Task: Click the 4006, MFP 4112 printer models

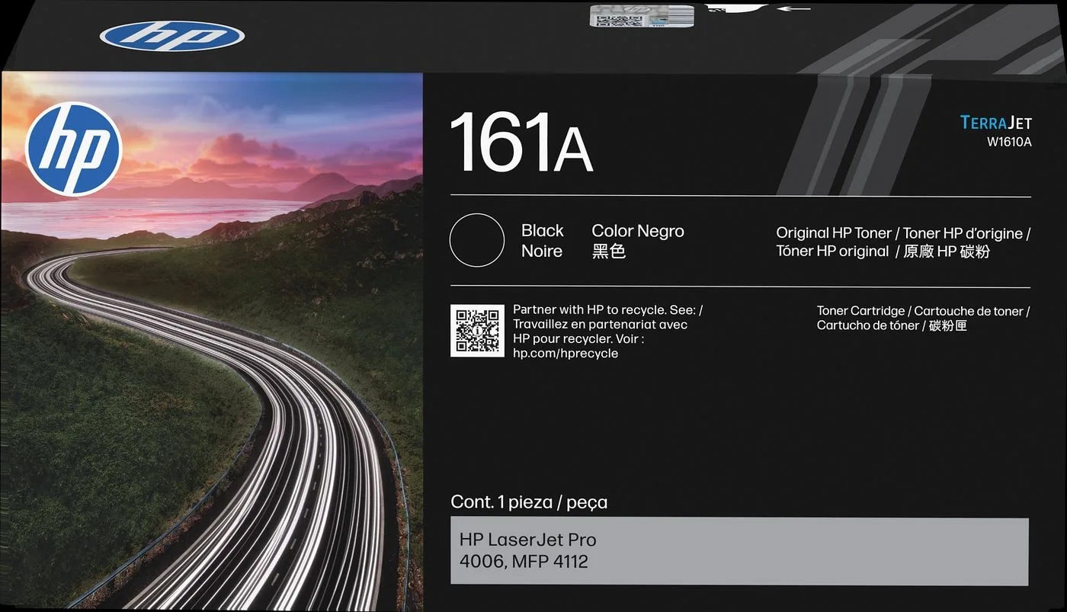Action: click(x=524, y=562)
